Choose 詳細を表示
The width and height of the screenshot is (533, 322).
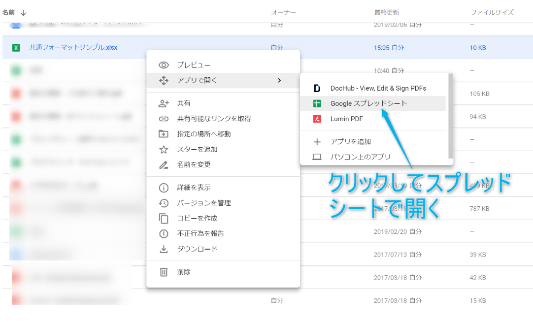pos(223,188)
